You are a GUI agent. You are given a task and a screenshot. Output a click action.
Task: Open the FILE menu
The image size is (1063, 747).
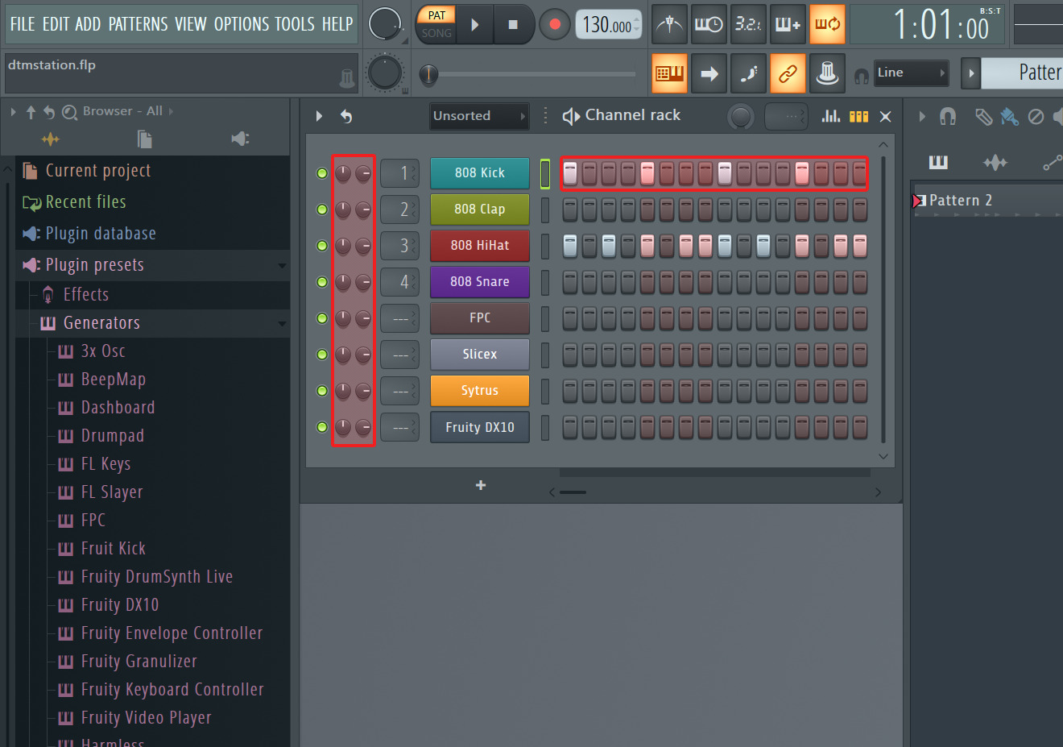pos(23,24)
